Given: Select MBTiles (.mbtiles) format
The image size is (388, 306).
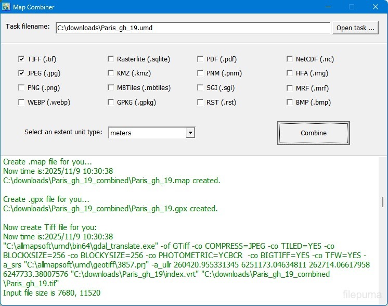Looking at the screenshot, I should [111, 88].
